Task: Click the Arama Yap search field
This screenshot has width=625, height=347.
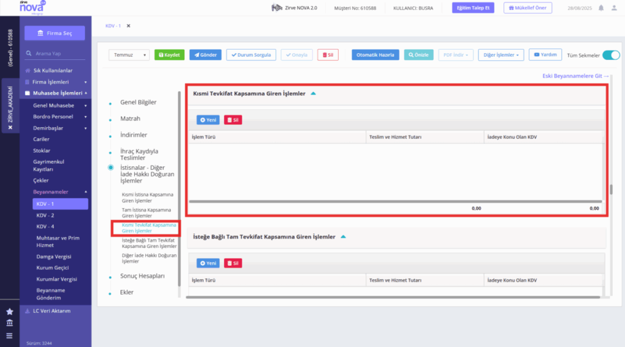Action: tap(60, 53)
